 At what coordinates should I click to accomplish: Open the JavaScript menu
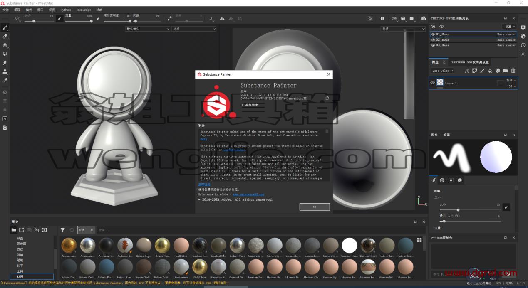(84, 10)
